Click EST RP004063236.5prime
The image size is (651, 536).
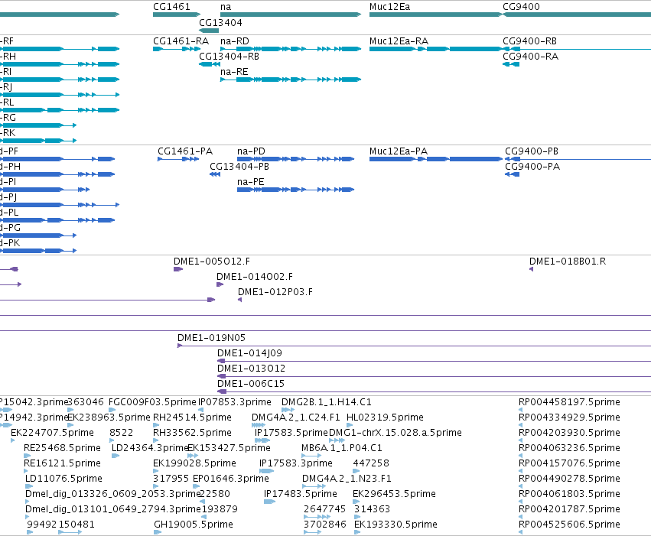569,448
